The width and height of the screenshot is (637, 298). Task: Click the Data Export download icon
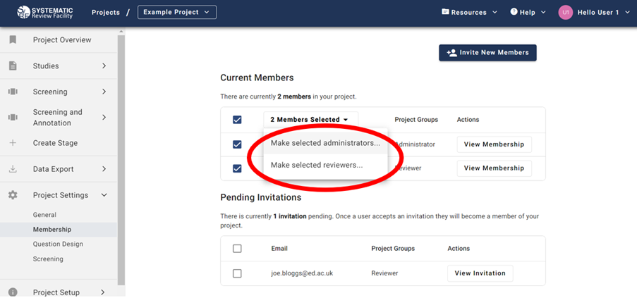pyautogui.click(x=13, y=169)
